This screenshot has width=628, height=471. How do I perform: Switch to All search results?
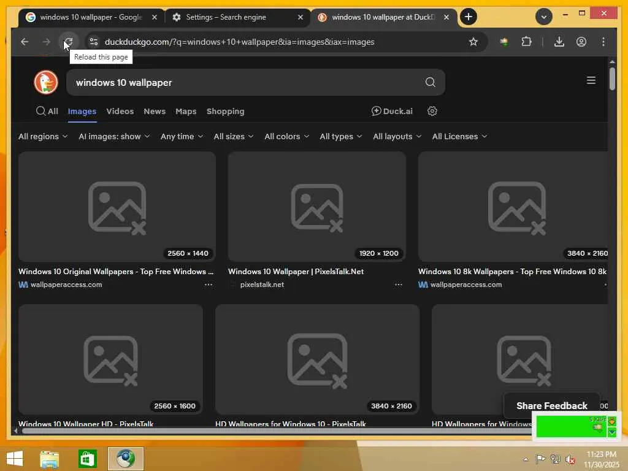[47, 112]
